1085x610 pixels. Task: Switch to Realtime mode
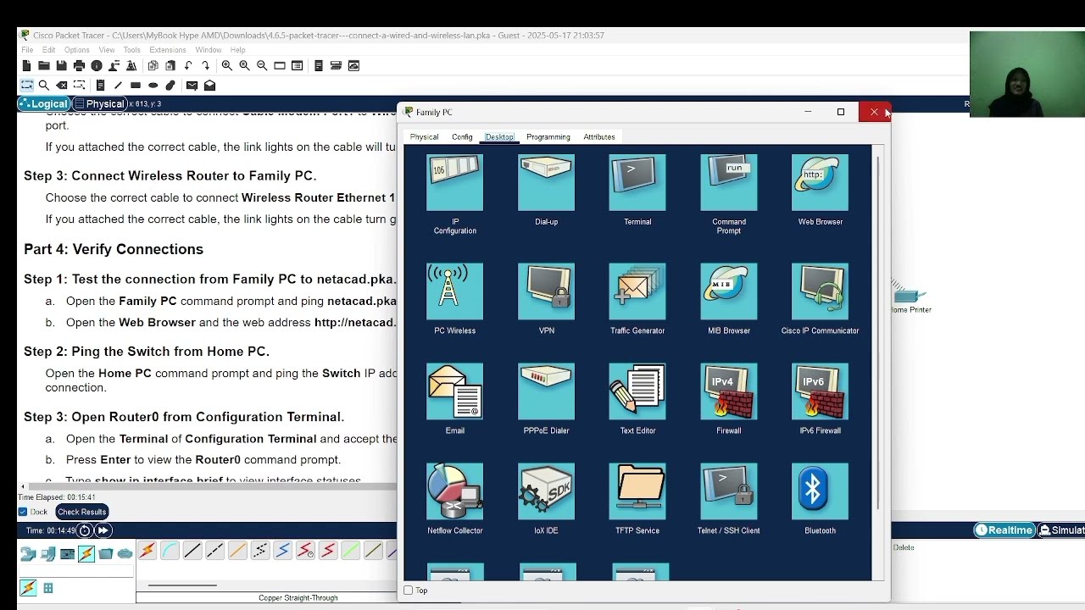(1004, 530)
